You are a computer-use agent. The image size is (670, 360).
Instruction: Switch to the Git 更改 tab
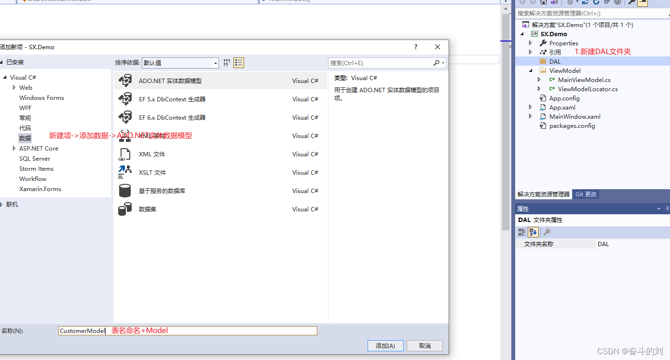(x=586, y=194)
